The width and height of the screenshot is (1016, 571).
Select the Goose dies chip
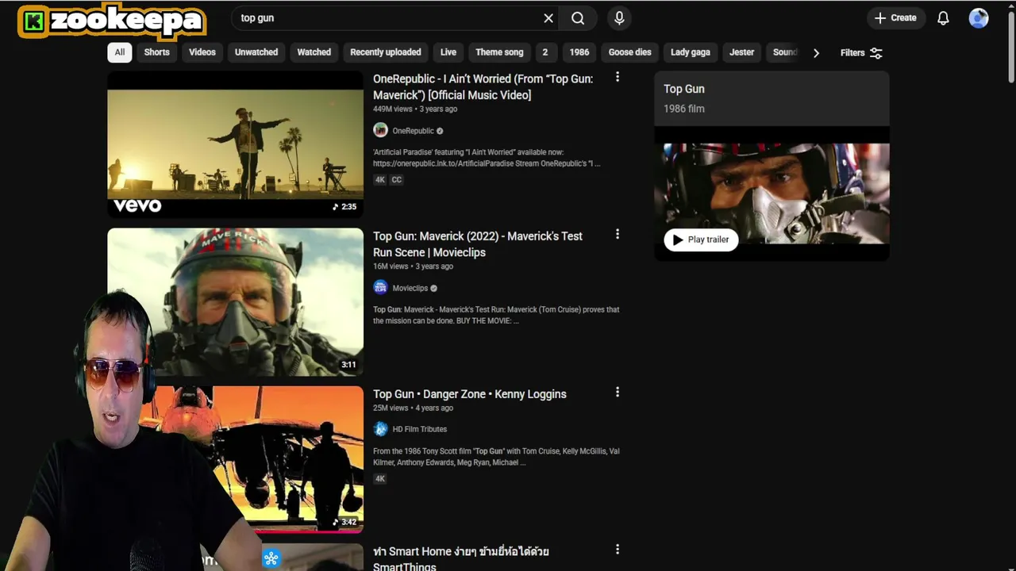(x=629, y=52)
